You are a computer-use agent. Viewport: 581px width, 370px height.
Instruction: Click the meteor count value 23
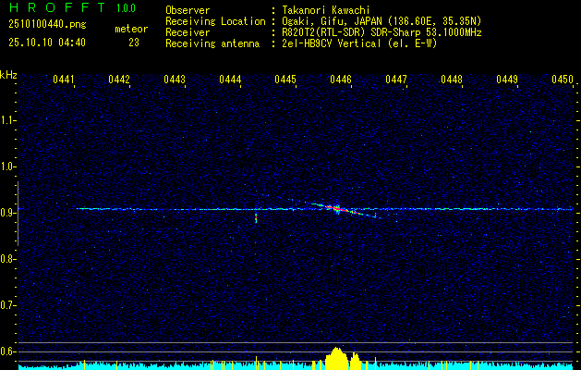134,43
